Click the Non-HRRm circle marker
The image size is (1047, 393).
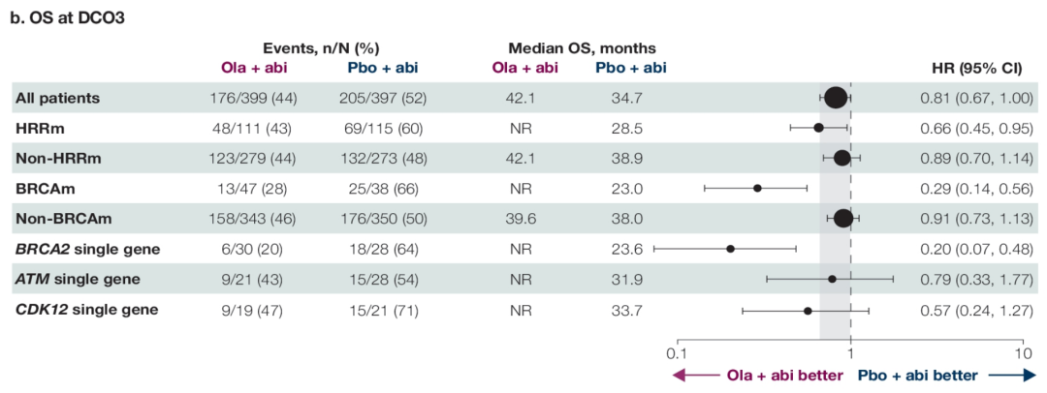[x=841, y=158]
